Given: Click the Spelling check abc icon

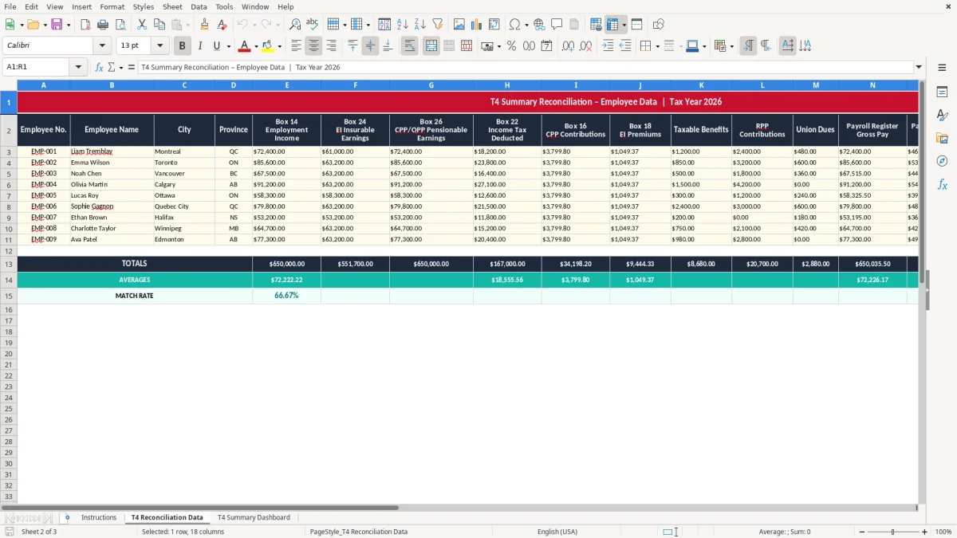Looking at the screenshot, I should click(x=313, y=25).
